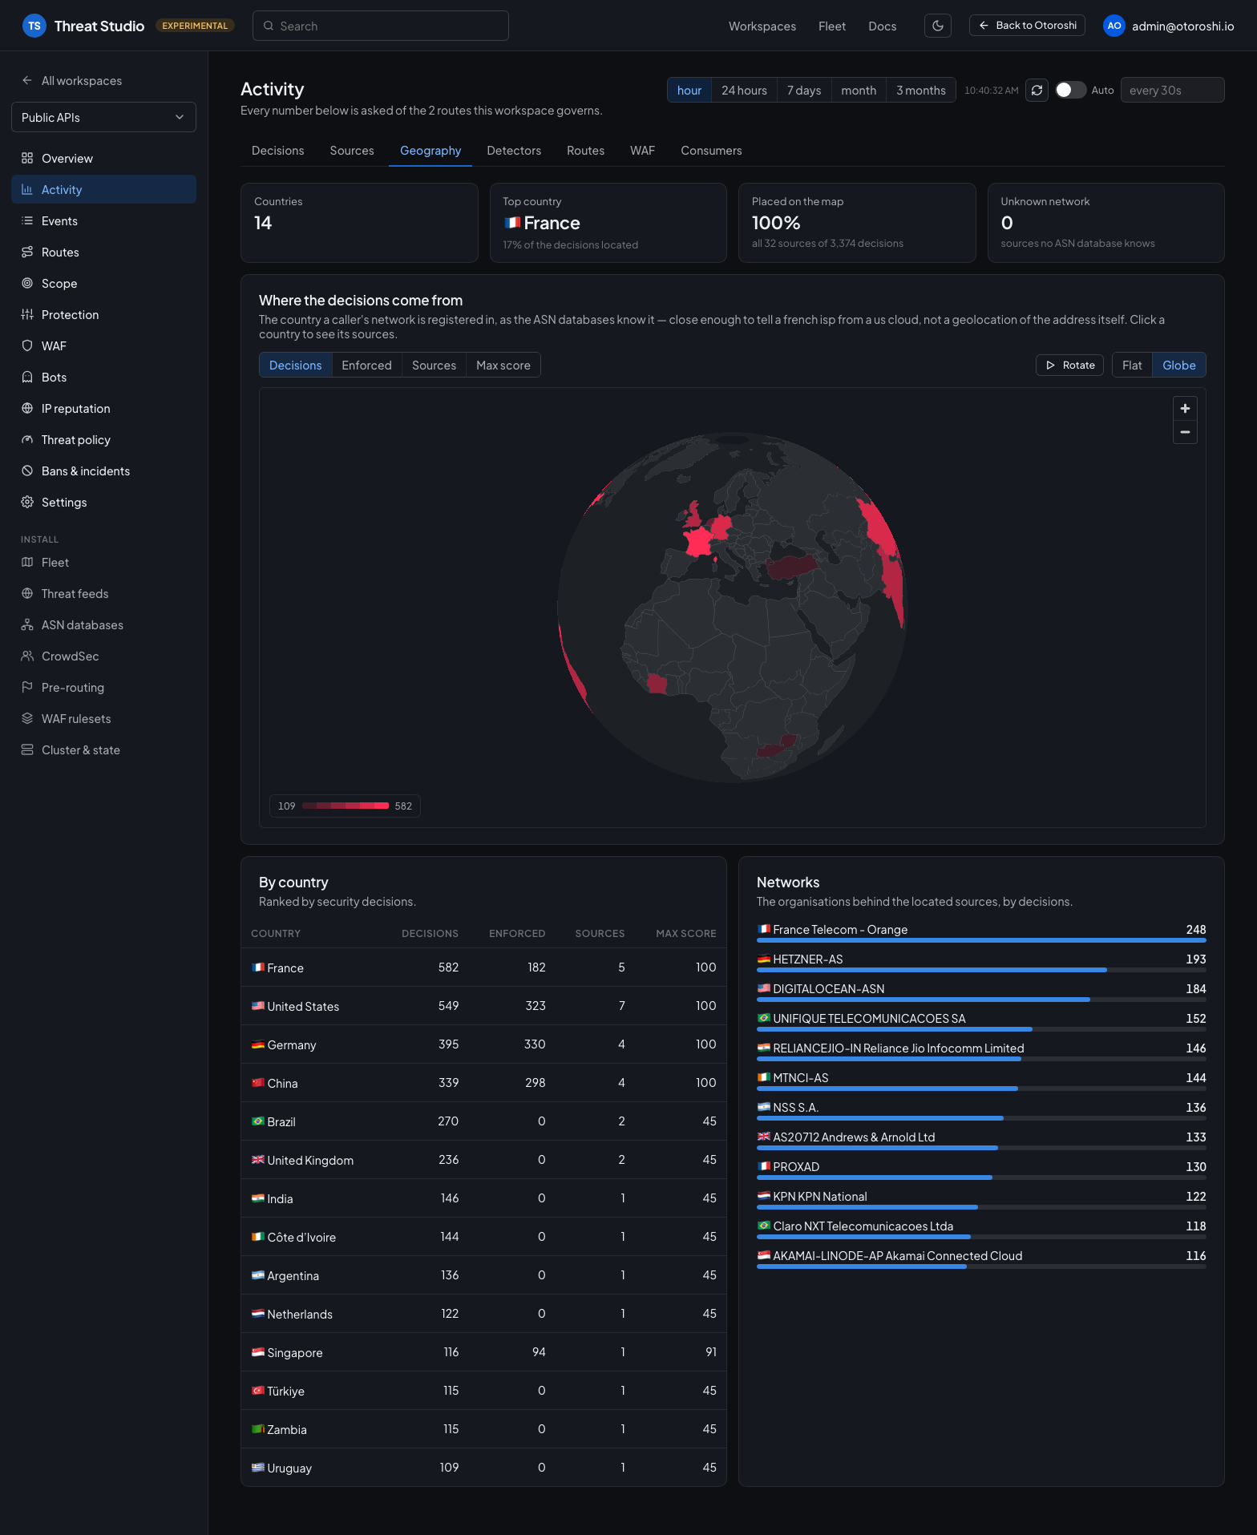Open the Workspaces menu in top bar
Viewport: 1257px width, 1535px height.
point(762,26)
